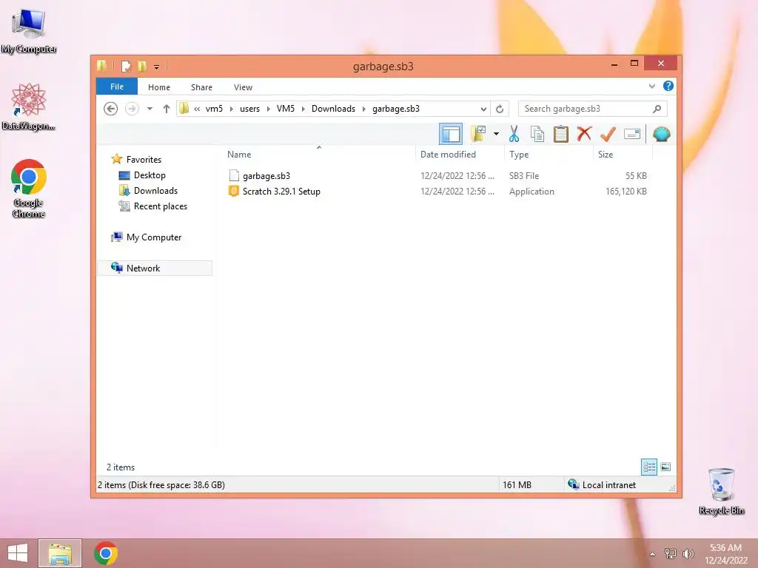This screenshot has width=758, height=568.
Task: Click the garbage.sb3 blank file icon
Action: (234, 176)
